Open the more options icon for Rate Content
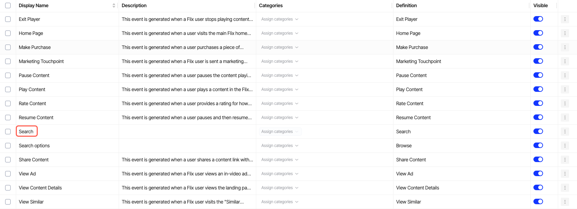 (565, 103)
